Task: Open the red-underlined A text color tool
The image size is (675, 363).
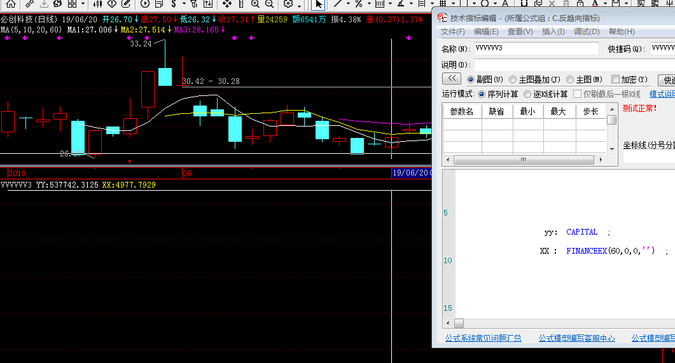Action: click(595, 3)
